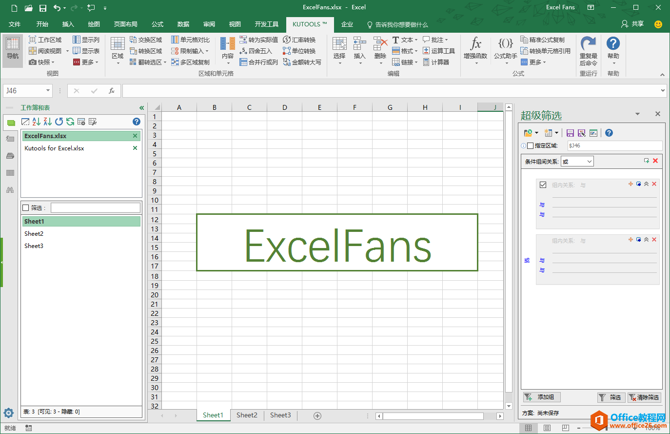670x434 pixels.
Task: Select Sheet2 in navigation sheet list
Action: coord(81,234)
